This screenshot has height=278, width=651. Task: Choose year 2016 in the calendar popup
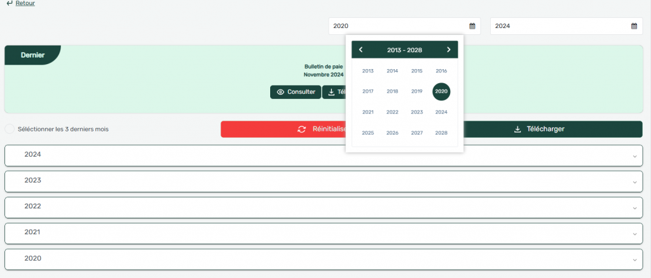(441, 71)
